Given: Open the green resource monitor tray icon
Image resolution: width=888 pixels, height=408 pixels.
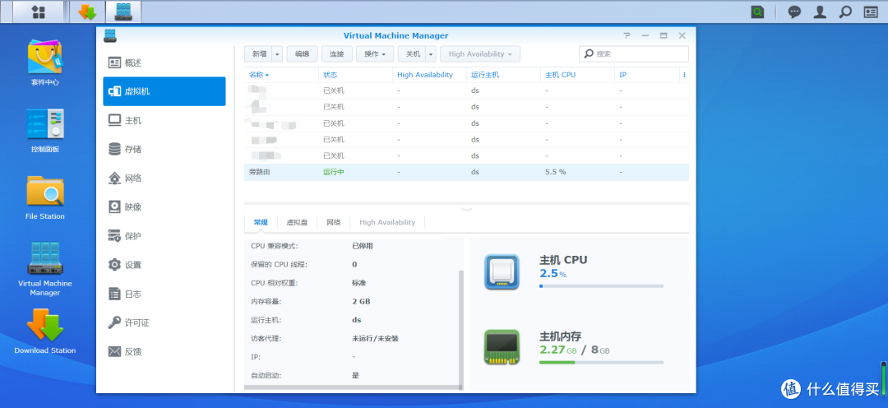Looking at the screenshot, I should pos(758,12).
